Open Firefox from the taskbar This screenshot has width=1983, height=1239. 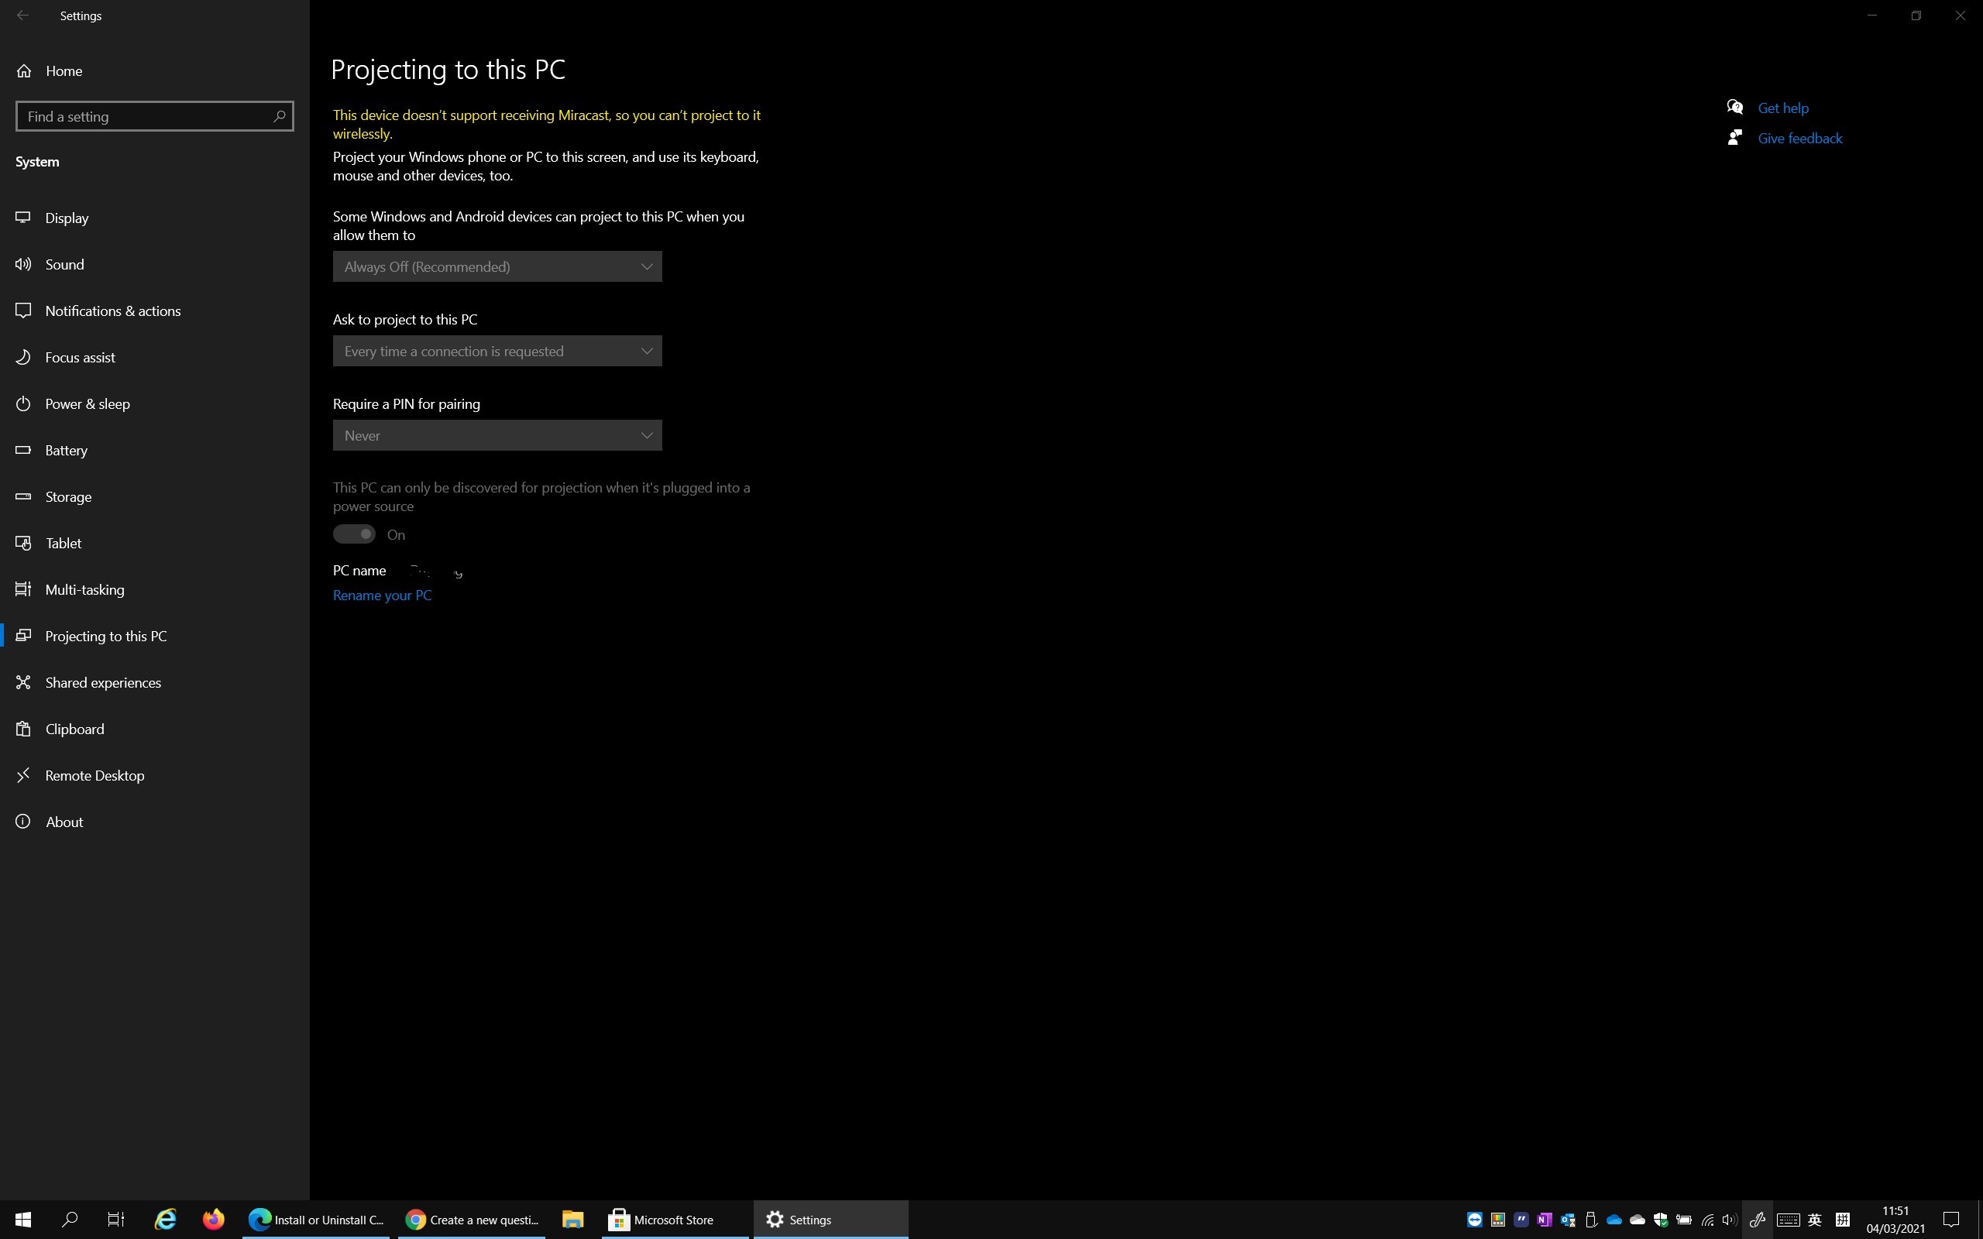(213, 1220)
